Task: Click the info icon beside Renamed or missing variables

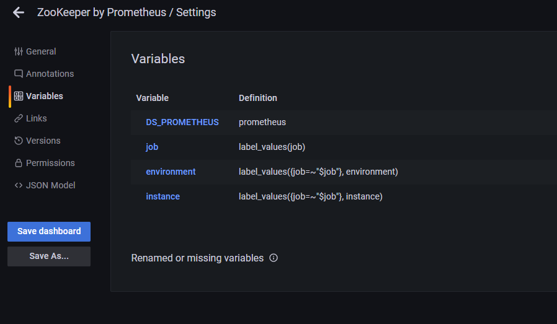Action: pos(274,258)
